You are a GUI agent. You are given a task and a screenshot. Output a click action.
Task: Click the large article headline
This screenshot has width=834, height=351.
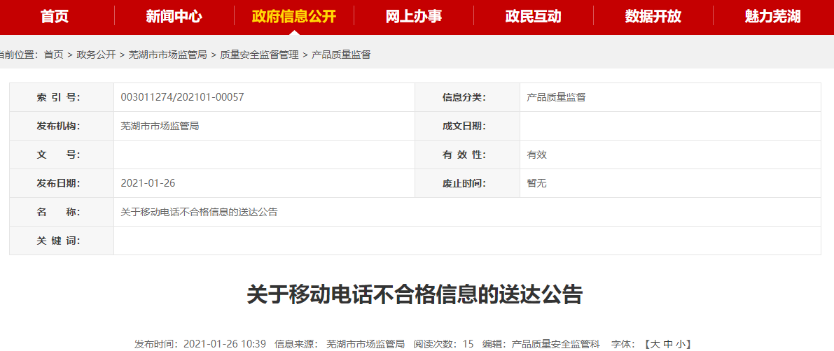pyautogui.click(x=415, y=294)
